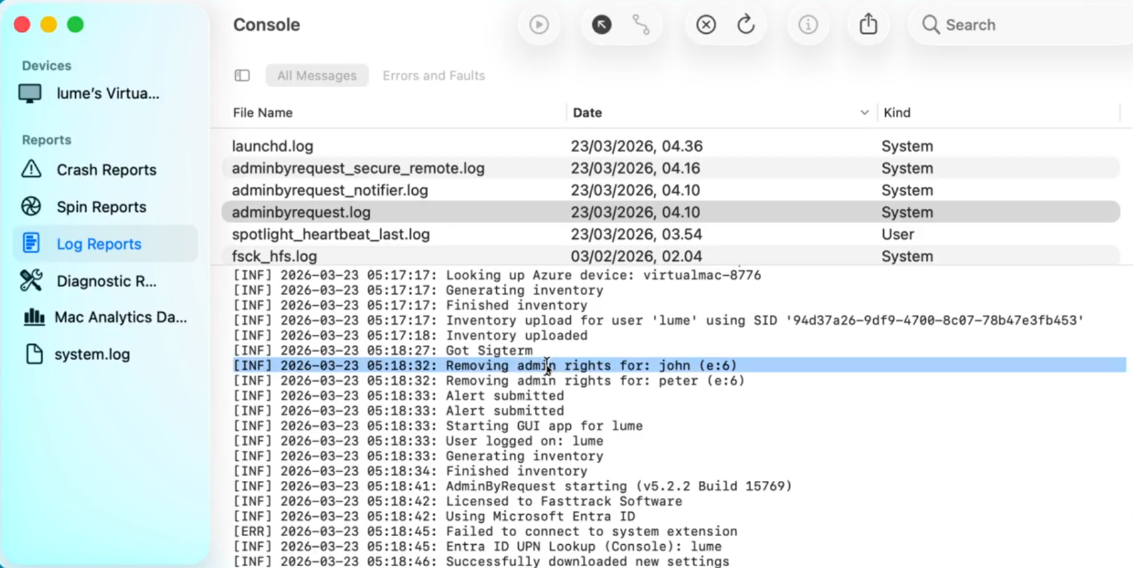Click the Log Reports document icon
The width and height of the screenshot is (1133, 568).
[31, 243]
